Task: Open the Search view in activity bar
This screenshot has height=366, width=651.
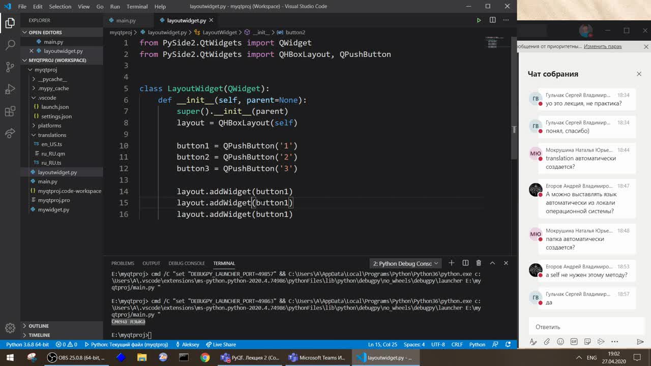Action: pyautogui.click(x=10, y=45)
